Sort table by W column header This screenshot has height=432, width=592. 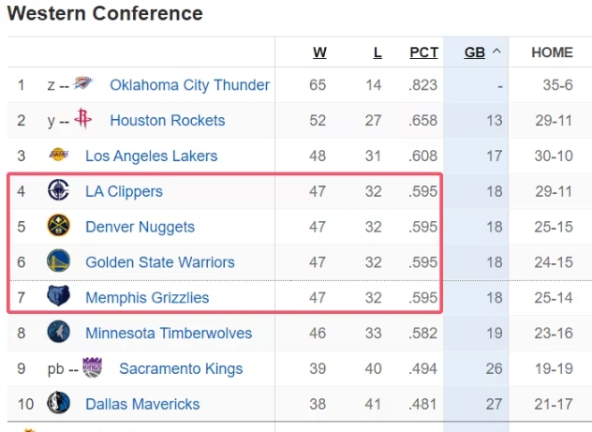point(319,52)
